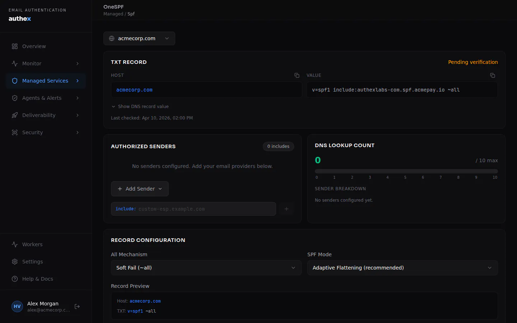Image resolution: width=517 pixels, height=323 pixels.
Task: Click the Overview grid icon in sidebar
Action: [x=15, y=46]
